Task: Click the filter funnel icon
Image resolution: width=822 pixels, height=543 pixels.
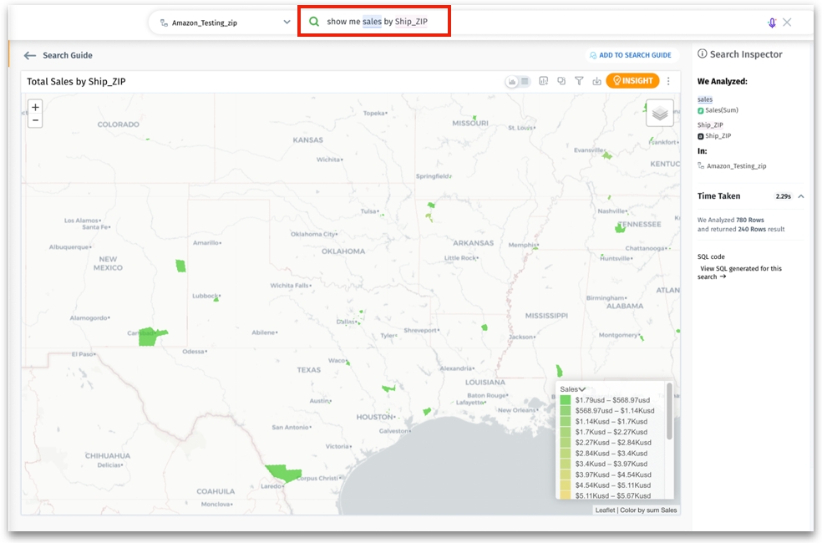Action: [579, 81]
